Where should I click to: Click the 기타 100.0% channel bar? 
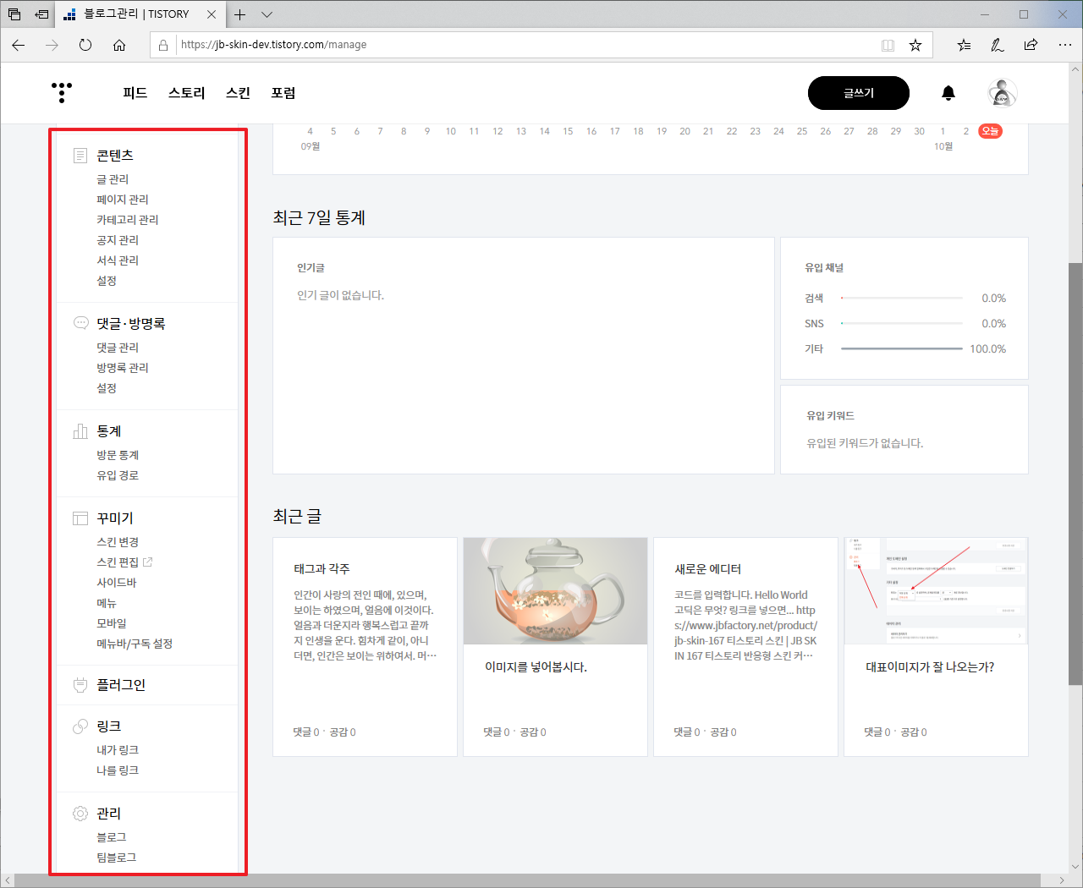pyautogui.click(x=902, y=348)
